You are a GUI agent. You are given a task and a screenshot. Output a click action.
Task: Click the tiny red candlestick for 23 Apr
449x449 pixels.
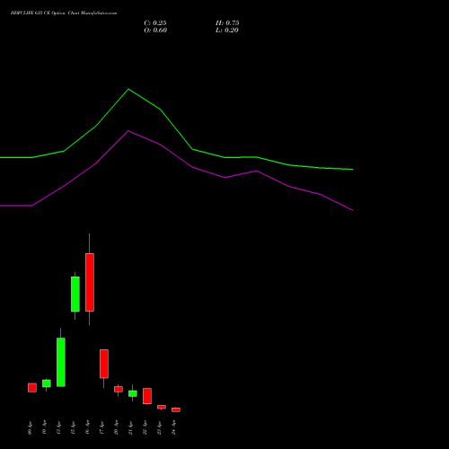[162, 407]
